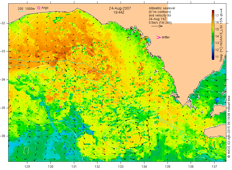Click the longitude axis label '133'
232x170 pixels.
[x=121, y=166]
